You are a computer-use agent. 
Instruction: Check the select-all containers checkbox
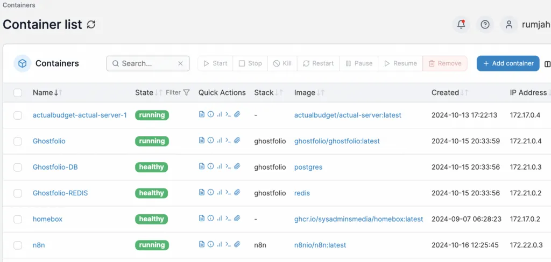click(x=18, y=93)
